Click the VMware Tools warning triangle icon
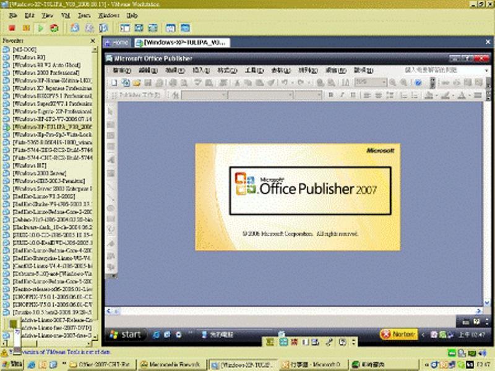495x371 pixels. point(4,352)
